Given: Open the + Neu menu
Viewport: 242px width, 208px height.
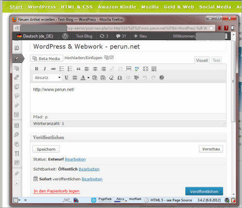Looking at the screenshot, I should coord(140,36).
